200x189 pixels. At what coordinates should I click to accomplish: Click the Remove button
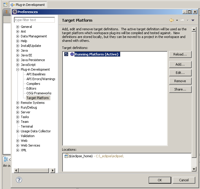(x=180, y=81)
